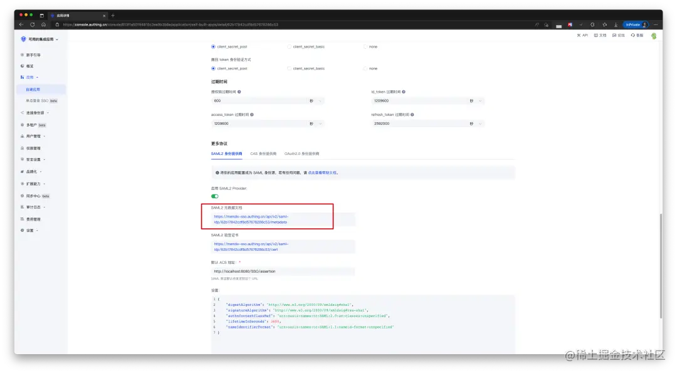Screen dimensions: 677x373
Task: Select none in the topmost radio row
Action: 365,46
